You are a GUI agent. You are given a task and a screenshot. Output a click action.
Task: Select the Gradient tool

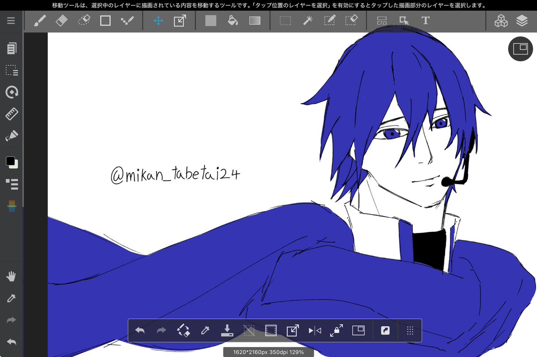coord(255,20)
